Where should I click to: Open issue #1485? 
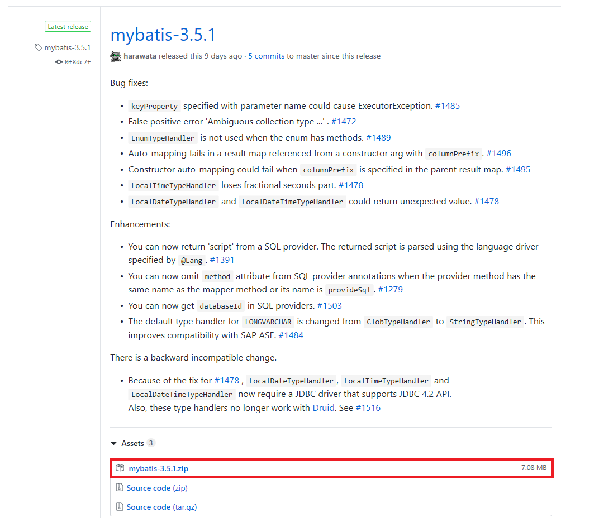click(x=448, y=105)
